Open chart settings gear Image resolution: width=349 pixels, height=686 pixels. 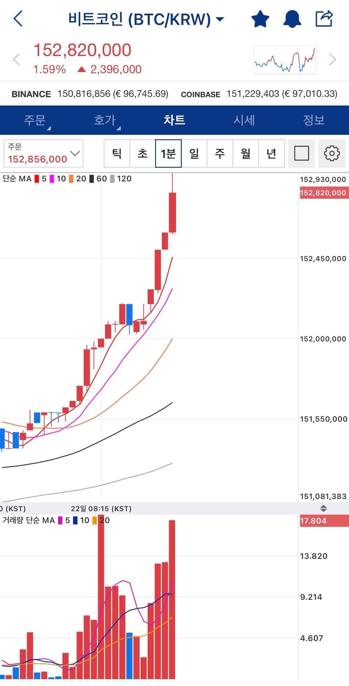(x=332, y=153)
